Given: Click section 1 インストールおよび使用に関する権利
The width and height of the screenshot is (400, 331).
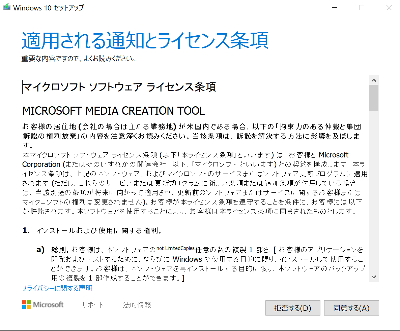Looking at the screenshot, I should [x=92, y=230].
